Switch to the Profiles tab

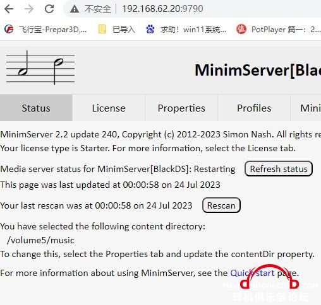(254, 108)
